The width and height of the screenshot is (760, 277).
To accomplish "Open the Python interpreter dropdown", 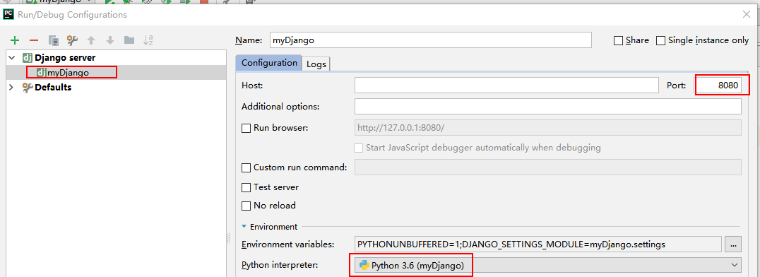I will coord(547,265).
